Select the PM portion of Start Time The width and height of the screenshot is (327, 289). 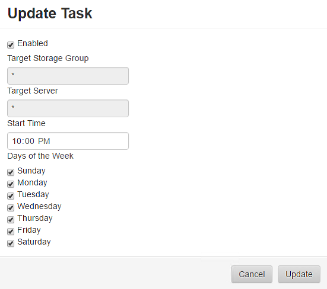[44, 141]
